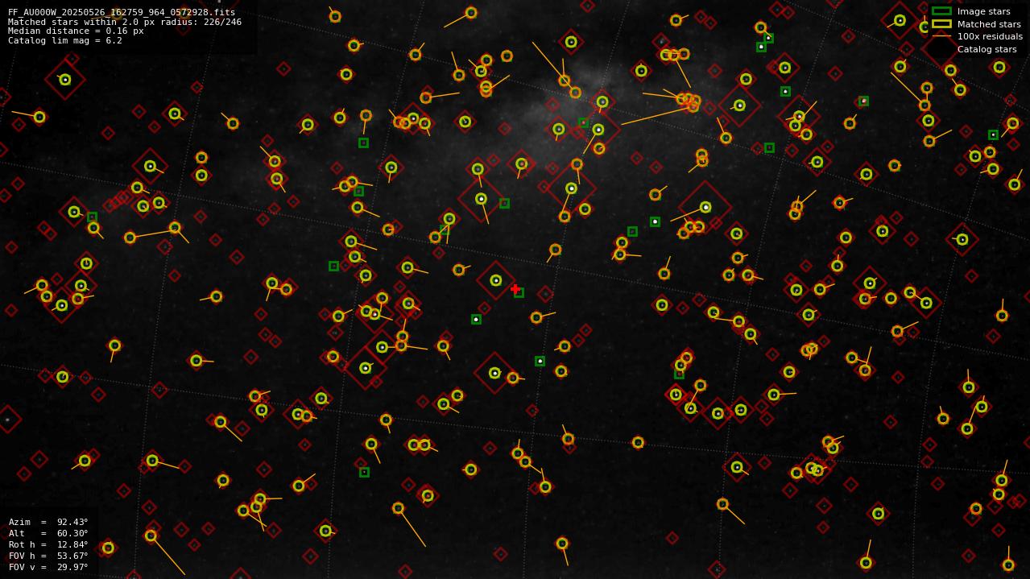The width and height of the screenshot is (1030, 579).
Task: Click the "Image stars" legend label
Action: (x=983, y=12)
